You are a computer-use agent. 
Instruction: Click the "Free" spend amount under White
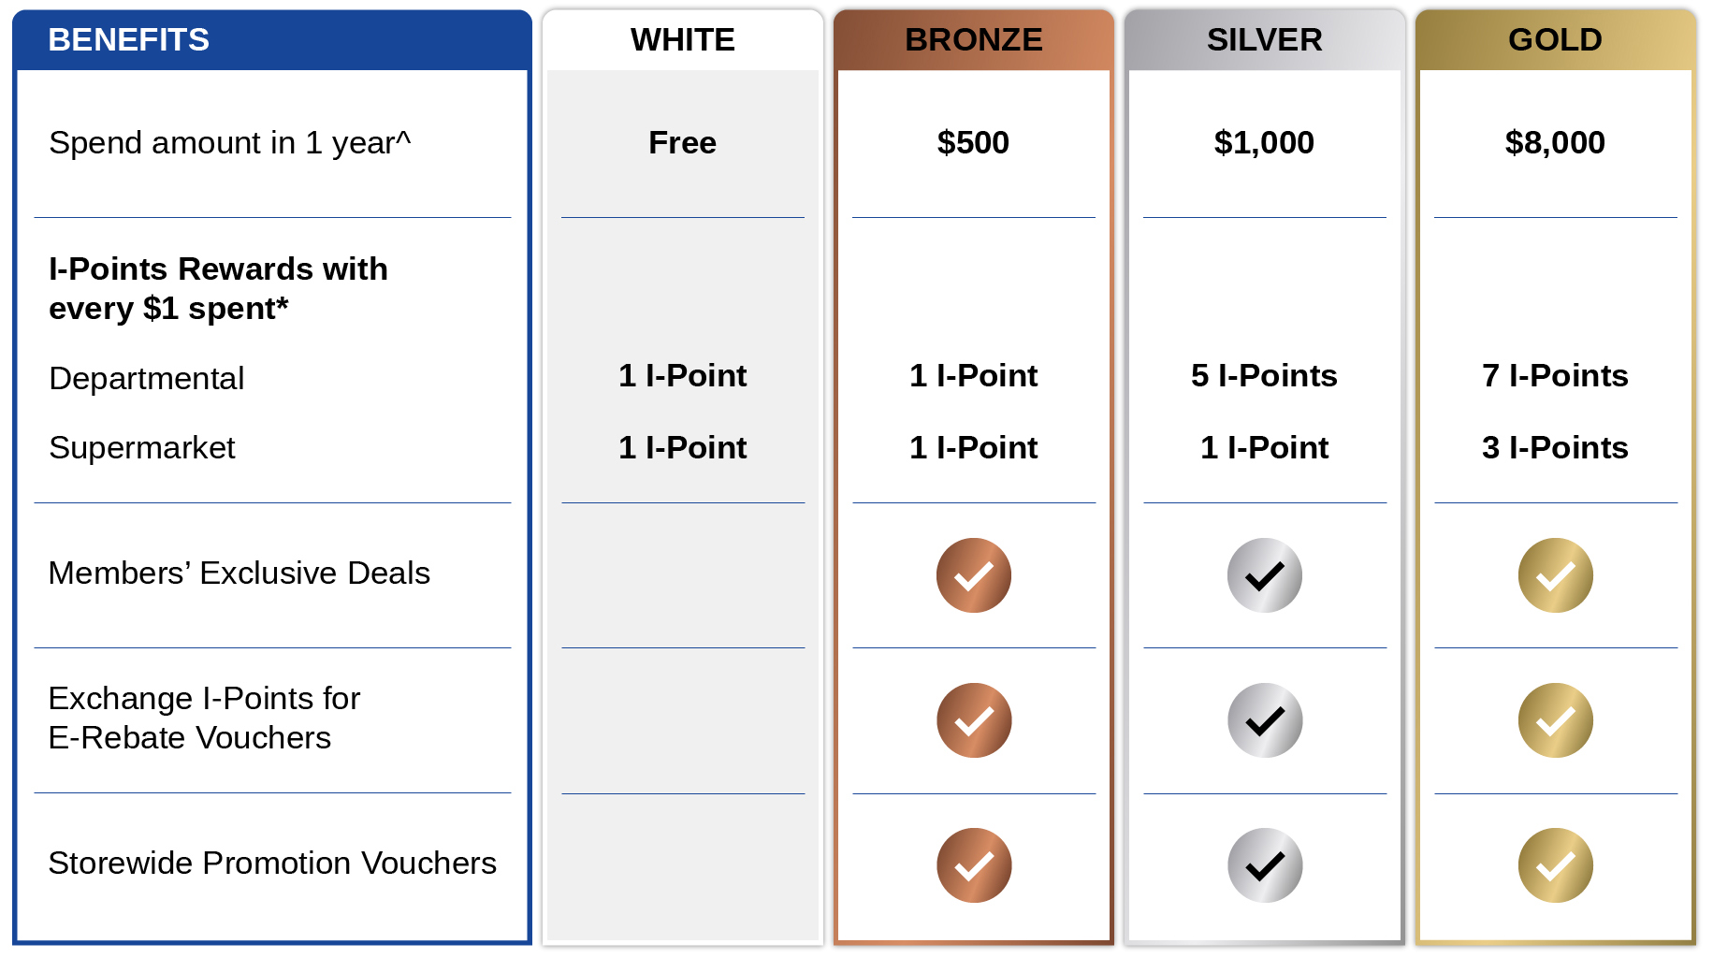tap(682, 142)
